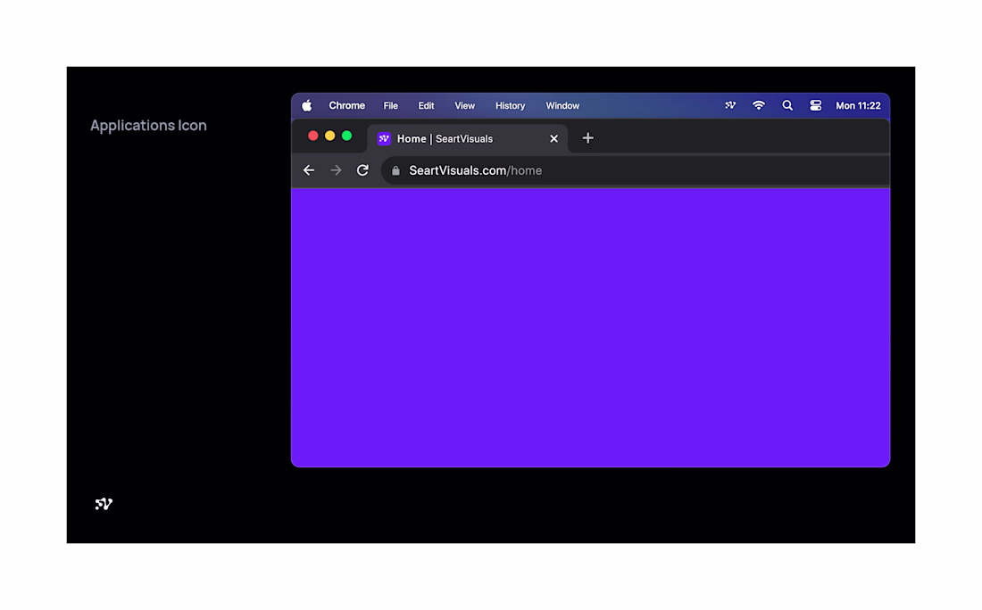Go forward to the next page

tap(337, 170)
